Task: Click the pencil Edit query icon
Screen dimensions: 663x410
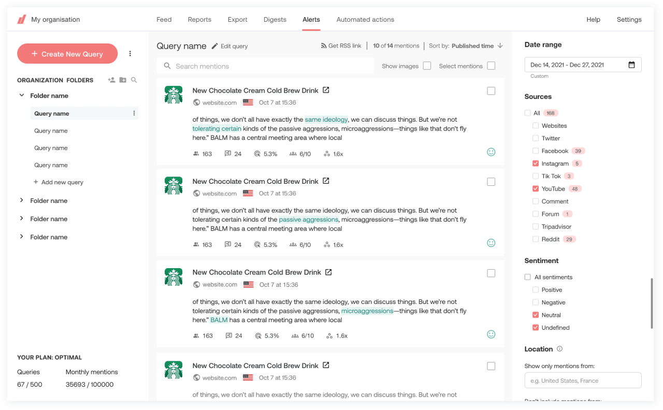Action: coord(215,46)
